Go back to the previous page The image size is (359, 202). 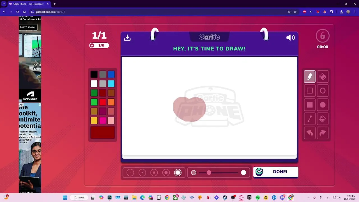pyautogui.click(x=4, y=12)
